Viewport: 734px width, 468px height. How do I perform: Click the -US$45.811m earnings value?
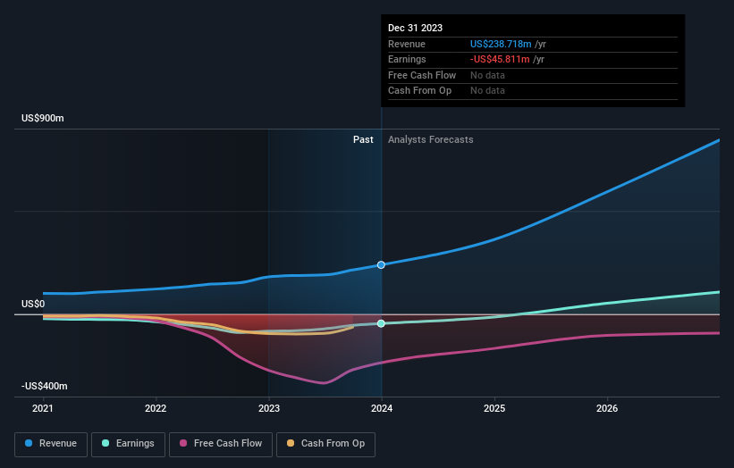point(500,59)
